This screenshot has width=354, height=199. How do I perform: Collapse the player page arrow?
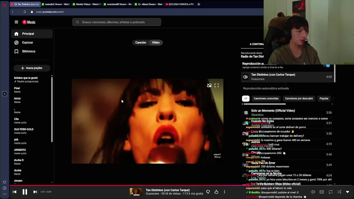pyautogui.click(x=348, y=192)
